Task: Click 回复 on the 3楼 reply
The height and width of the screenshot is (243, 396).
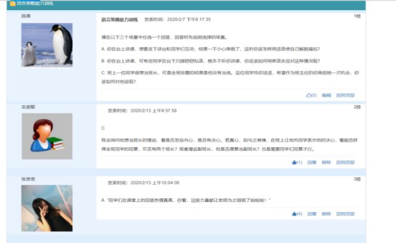Action: tap(312, 214)
